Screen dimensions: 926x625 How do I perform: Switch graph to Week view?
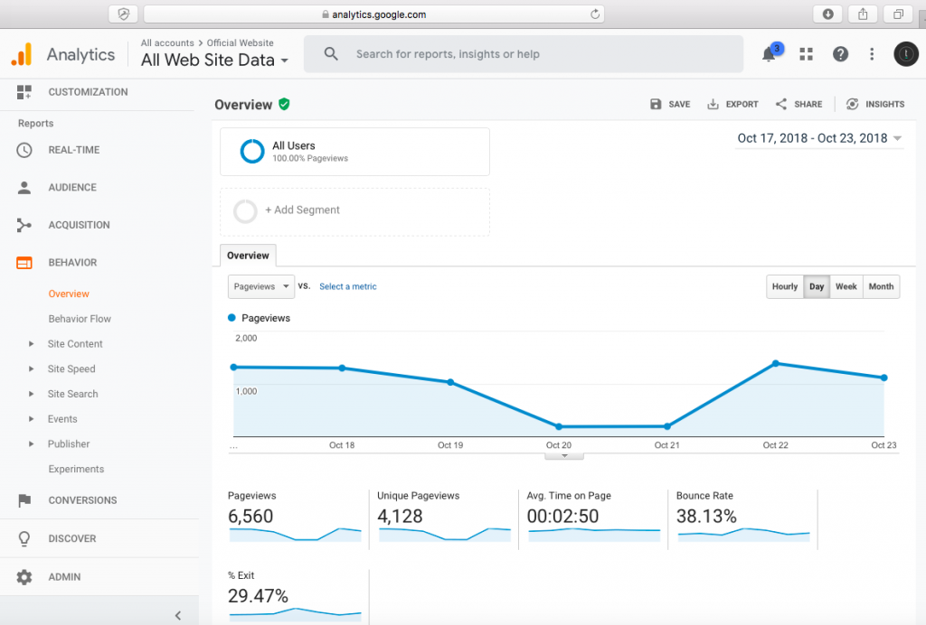846,286
